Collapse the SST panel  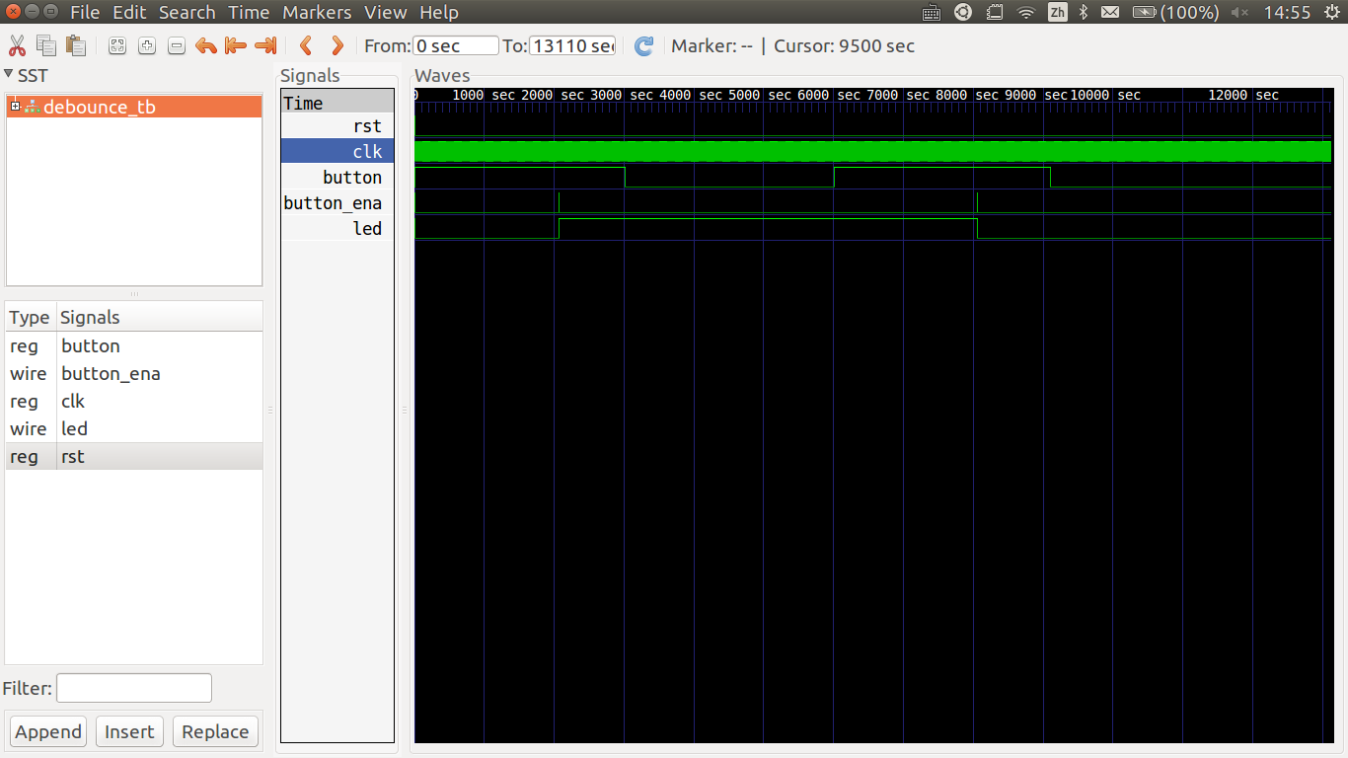tap(9, 75)
